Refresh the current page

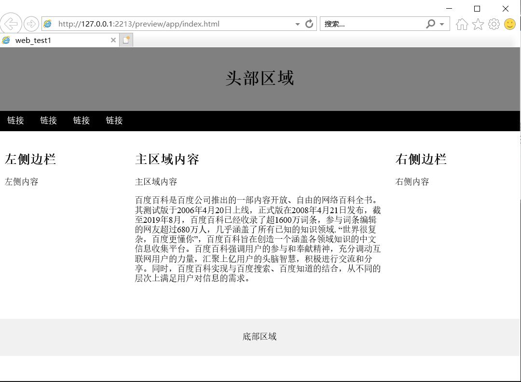[309, 23]
